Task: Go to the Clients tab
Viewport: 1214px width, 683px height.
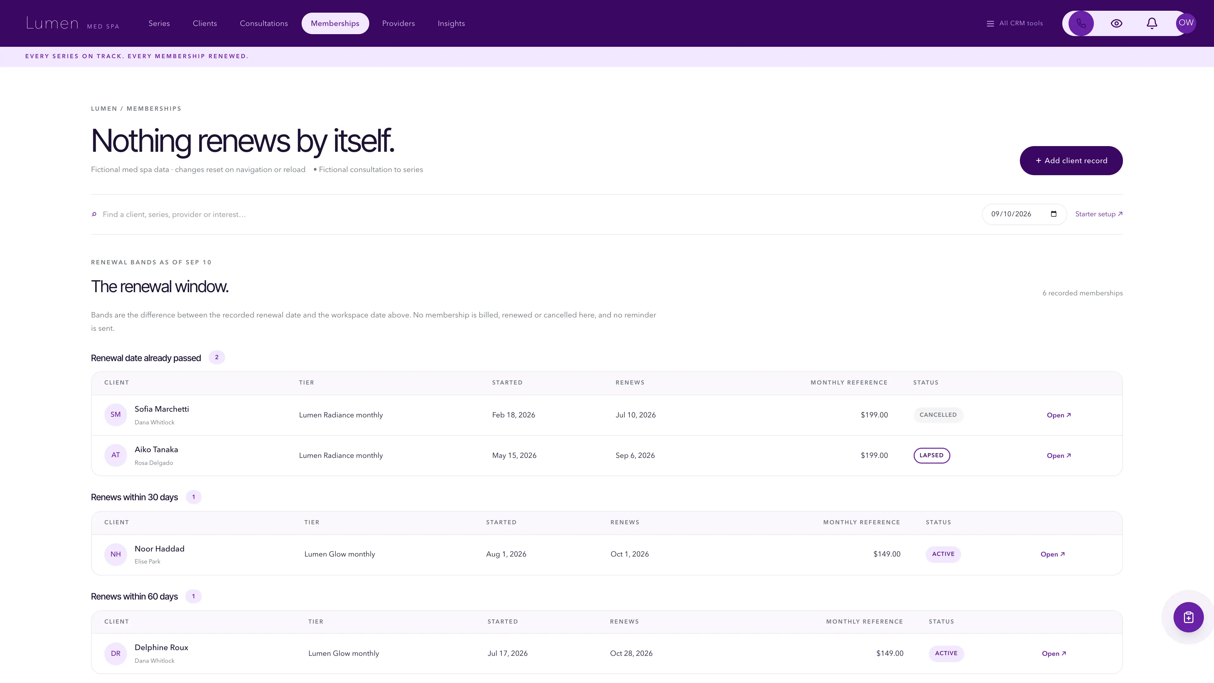Action: coord(205,23)
